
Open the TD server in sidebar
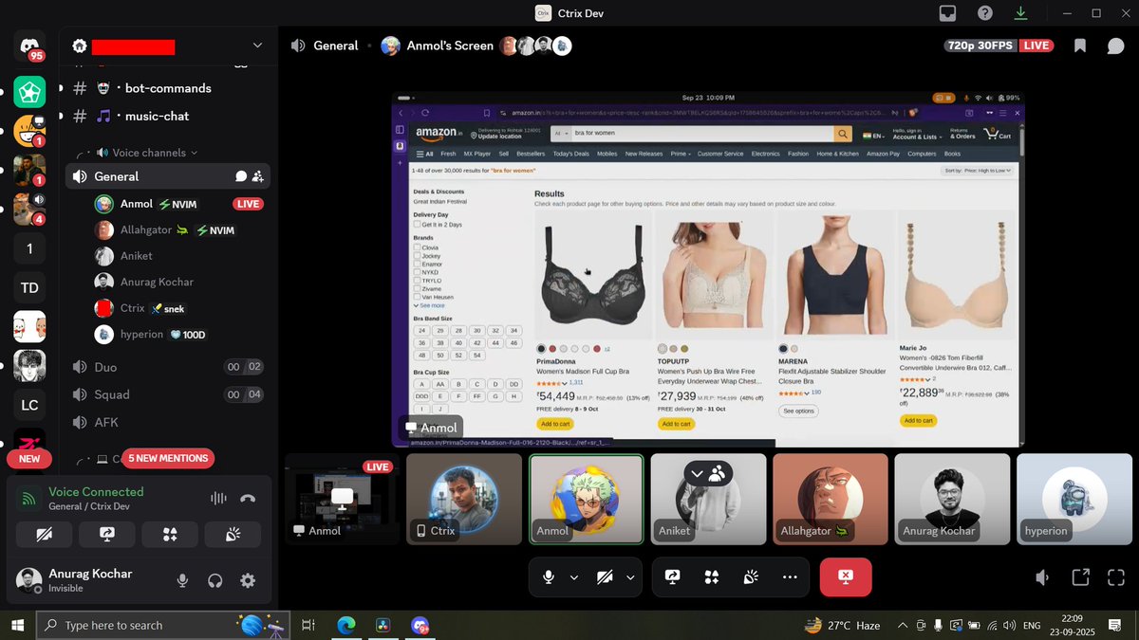pos(29,288)
